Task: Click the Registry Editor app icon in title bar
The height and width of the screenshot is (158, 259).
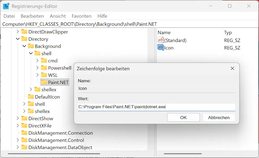Action: (6, 6)
